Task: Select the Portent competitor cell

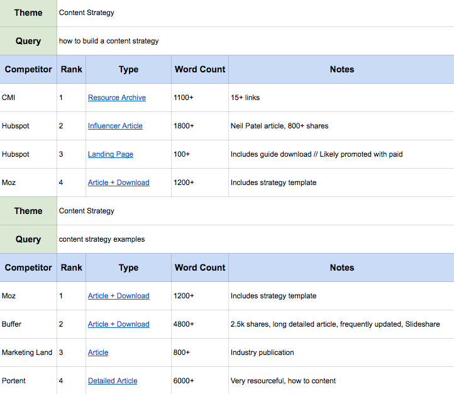Action: [x=28, y=381]
